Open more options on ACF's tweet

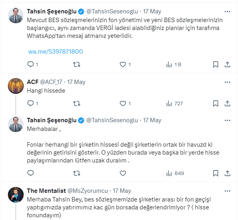227,82
